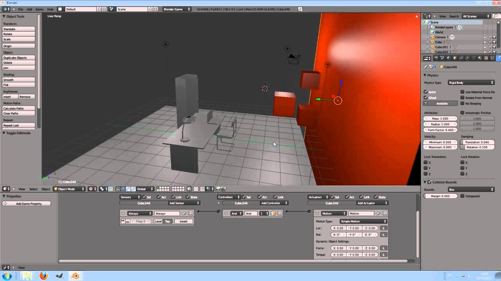
Task: Open the Particles properties tab icon
Action: (x=492, y=58)
